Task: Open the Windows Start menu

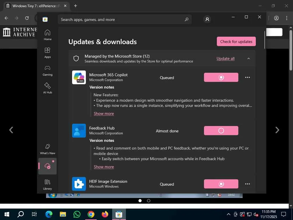Action: point(7,214)
